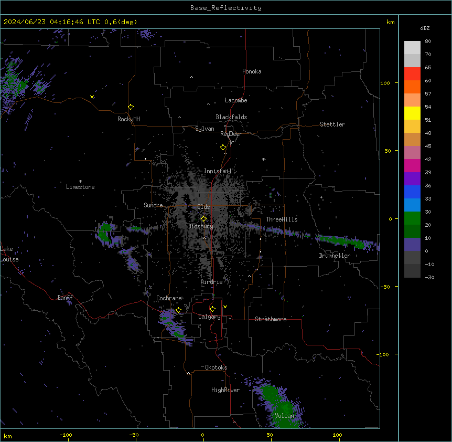Click the HighRiver label
This screenshot has height=442, width=452.
pyautogui.click(x=225, y=390)
